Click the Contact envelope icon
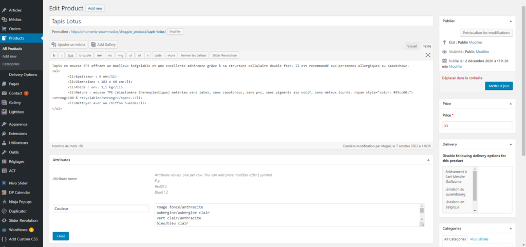526x247 pixels. coord(4,93)
